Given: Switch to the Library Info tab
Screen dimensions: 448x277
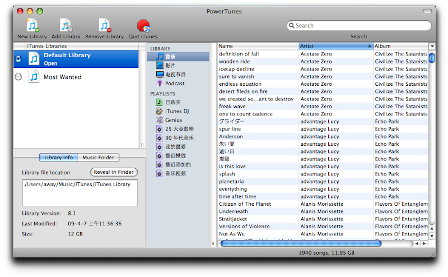Looking at the screenshot, I should pyautogui.click(x=59, y=158).
